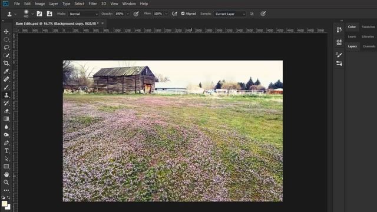This screenshot has width=377, height=212.
Task: Open the File menu
Action: pyautogui.click(x=17, y=4)
